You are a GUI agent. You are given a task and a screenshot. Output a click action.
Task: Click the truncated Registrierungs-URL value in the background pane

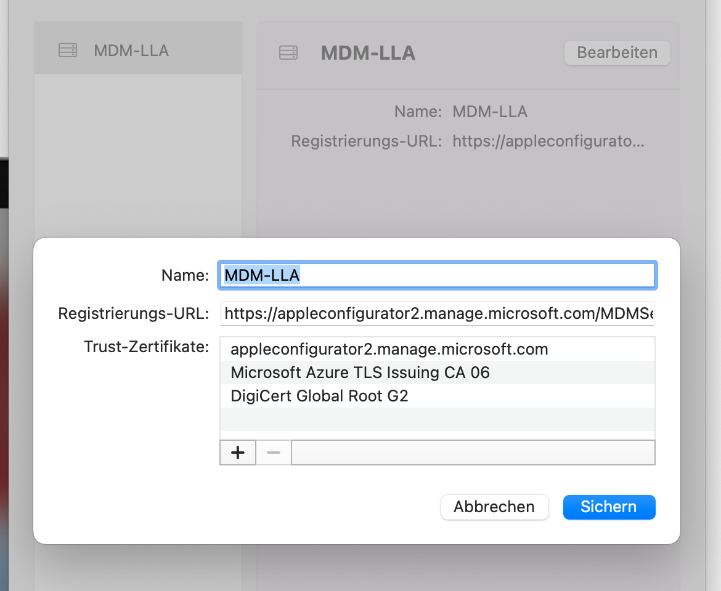click(548, 142)
